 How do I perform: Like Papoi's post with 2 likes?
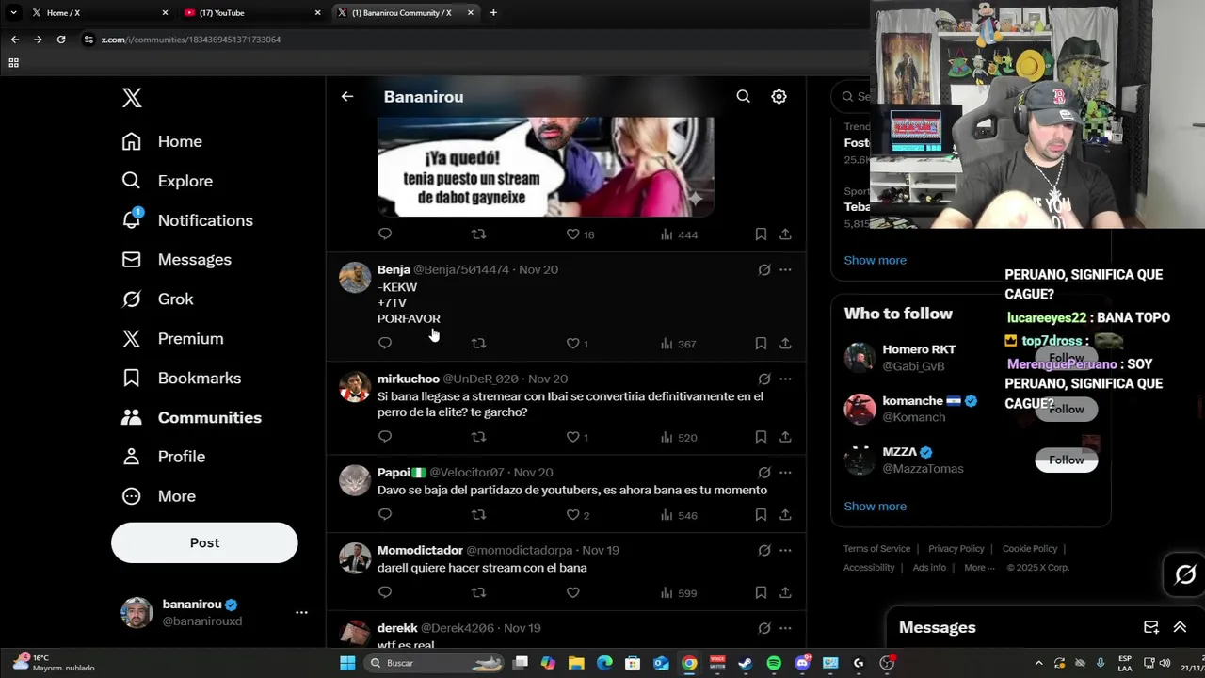(572, 515)
